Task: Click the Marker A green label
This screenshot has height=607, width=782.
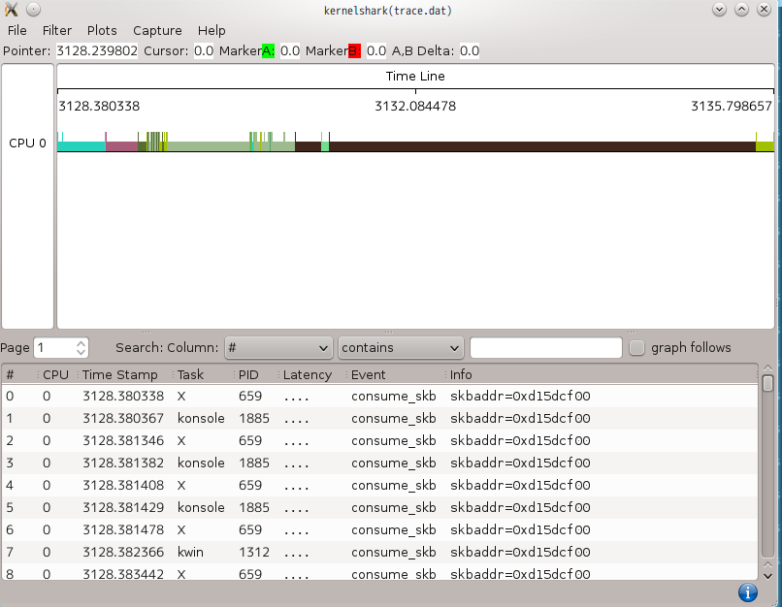Action: click(x=268, y=50)
